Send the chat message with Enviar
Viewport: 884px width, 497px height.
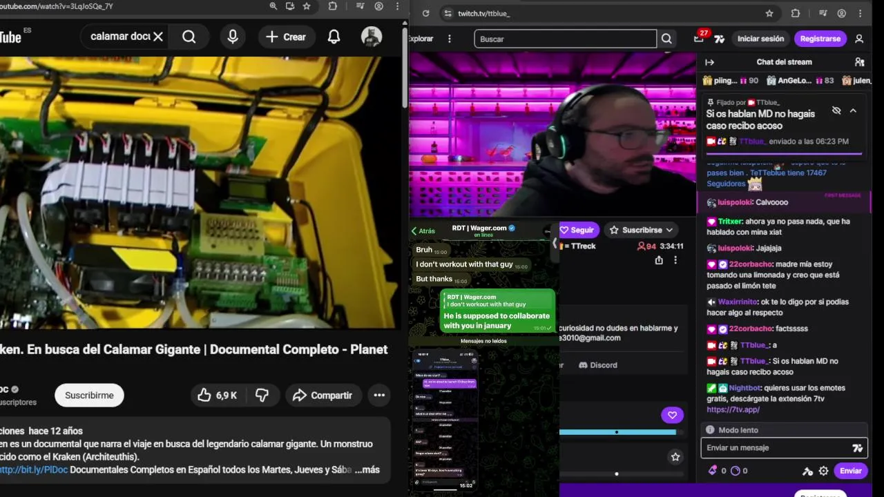click(x=850, y=471)
